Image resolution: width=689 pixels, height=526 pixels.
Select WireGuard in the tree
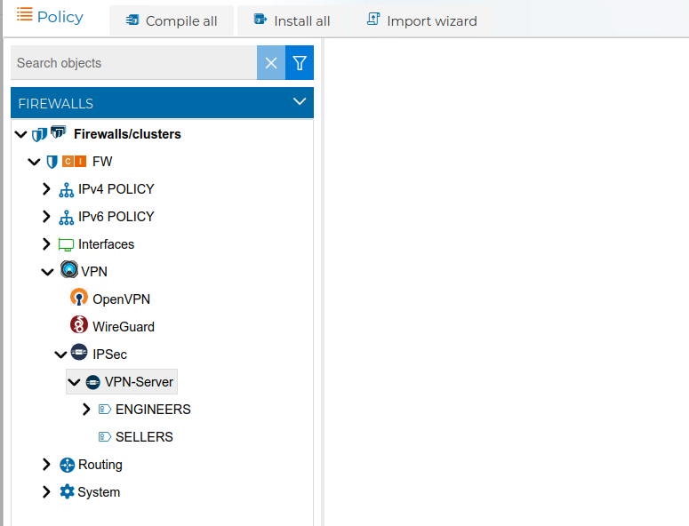[124, 327]
